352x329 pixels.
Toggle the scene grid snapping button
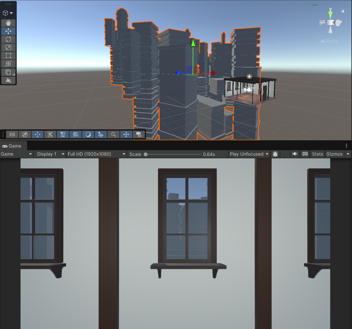76,134
